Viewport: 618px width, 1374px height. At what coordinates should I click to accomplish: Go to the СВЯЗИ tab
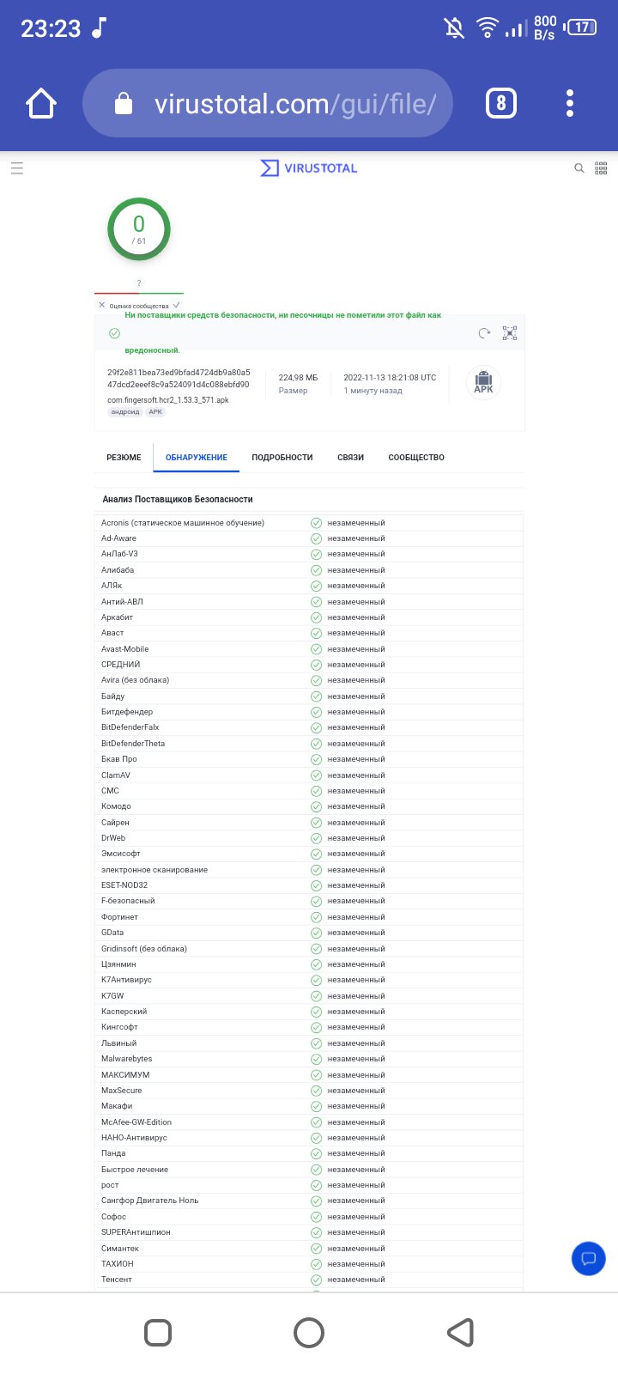tap(350, 458)
